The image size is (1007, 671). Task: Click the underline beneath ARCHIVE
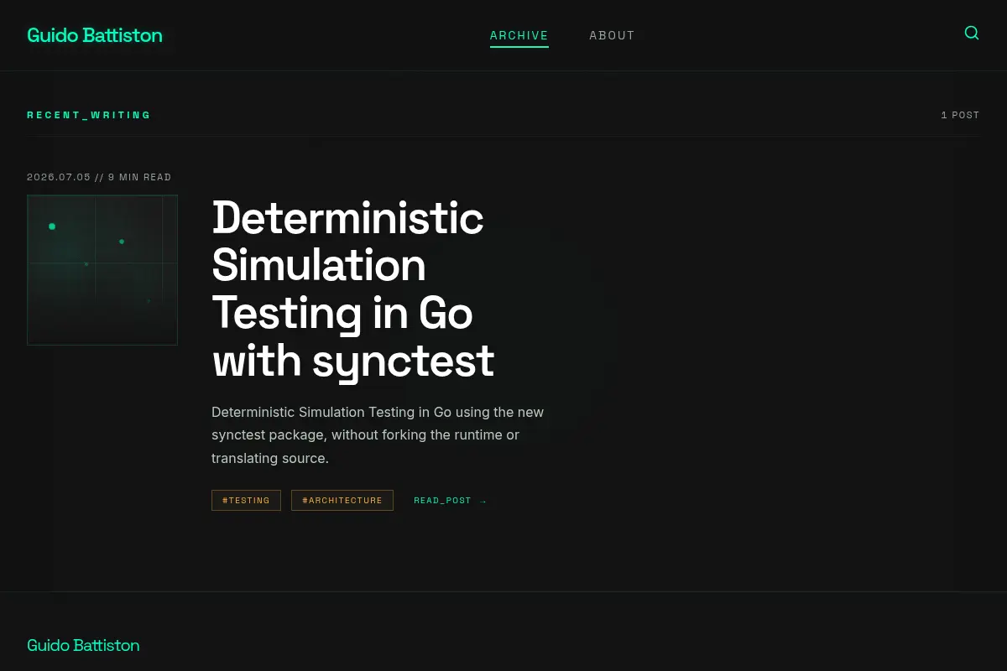[519, 47]
